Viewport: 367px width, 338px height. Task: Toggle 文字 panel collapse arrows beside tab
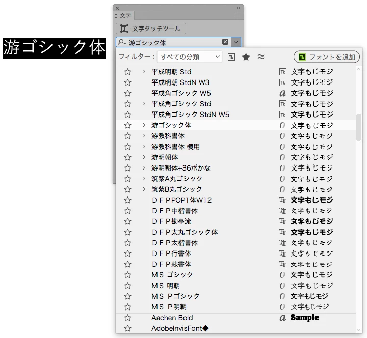coord(116,16)
